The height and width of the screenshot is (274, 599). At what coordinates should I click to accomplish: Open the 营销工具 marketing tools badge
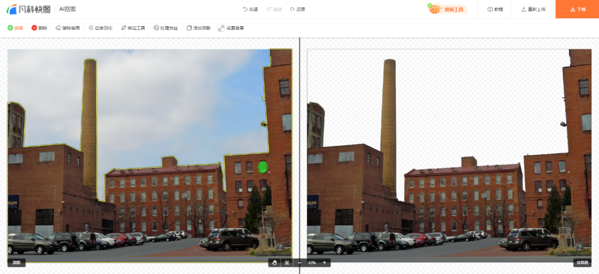coord(448,9)
